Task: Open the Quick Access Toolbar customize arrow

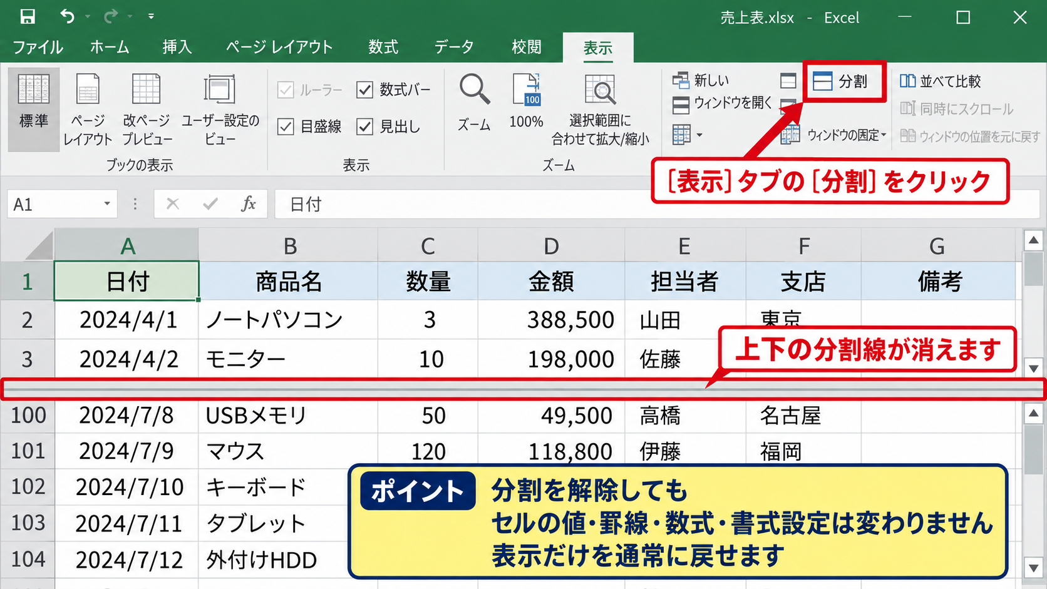Action: (x=151, y=16)
